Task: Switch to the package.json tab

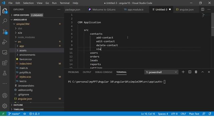Action: (x=73, y=10)
